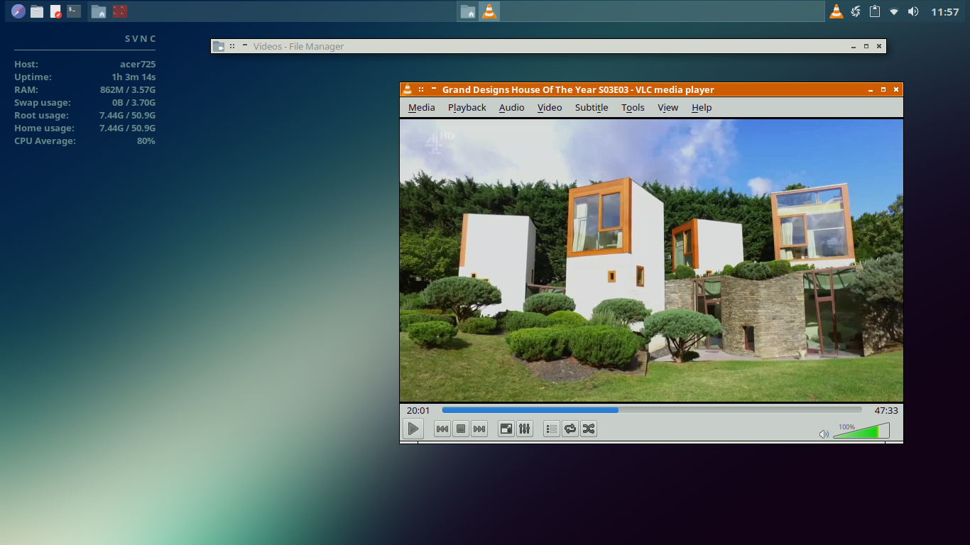Open the View menu
This screenshot has height=545, width=970.
(x=668, y=108)
